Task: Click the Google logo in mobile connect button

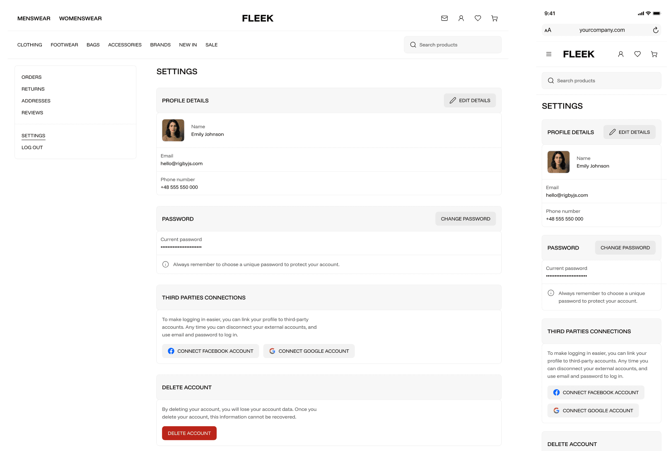Action: (x=556, y=411)
